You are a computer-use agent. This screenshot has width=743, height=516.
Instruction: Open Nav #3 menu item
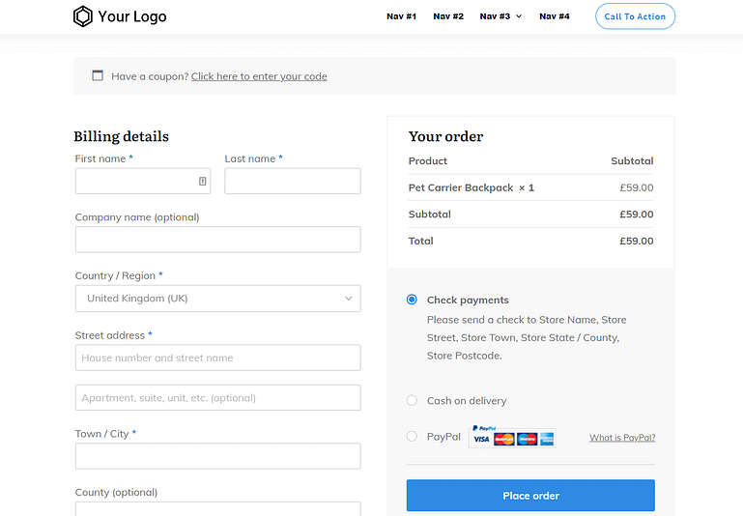coord(495,16)
